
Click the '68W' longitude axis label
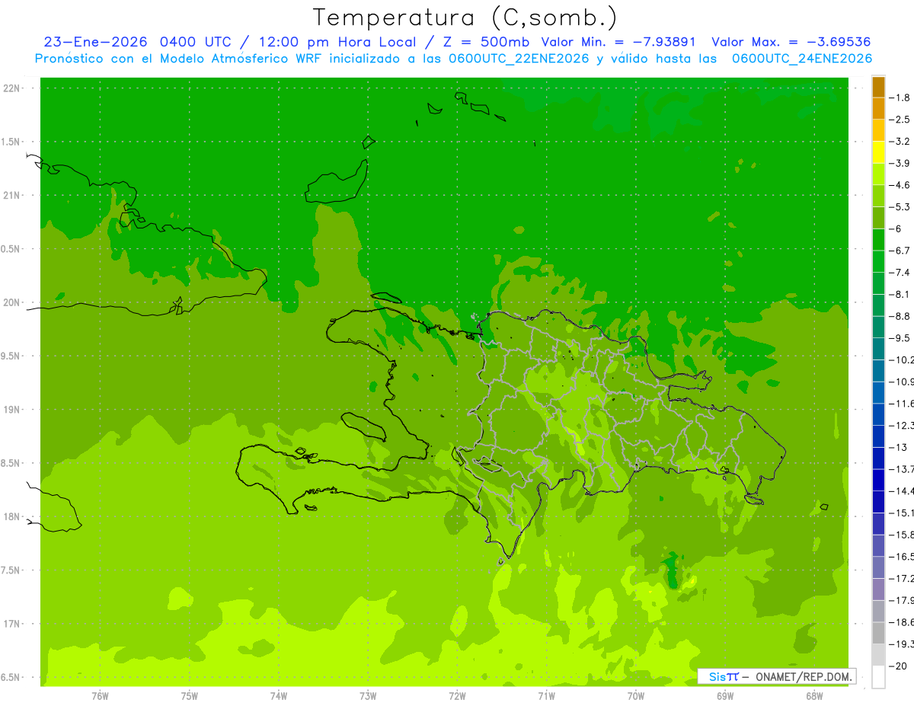tap(814, 696)
